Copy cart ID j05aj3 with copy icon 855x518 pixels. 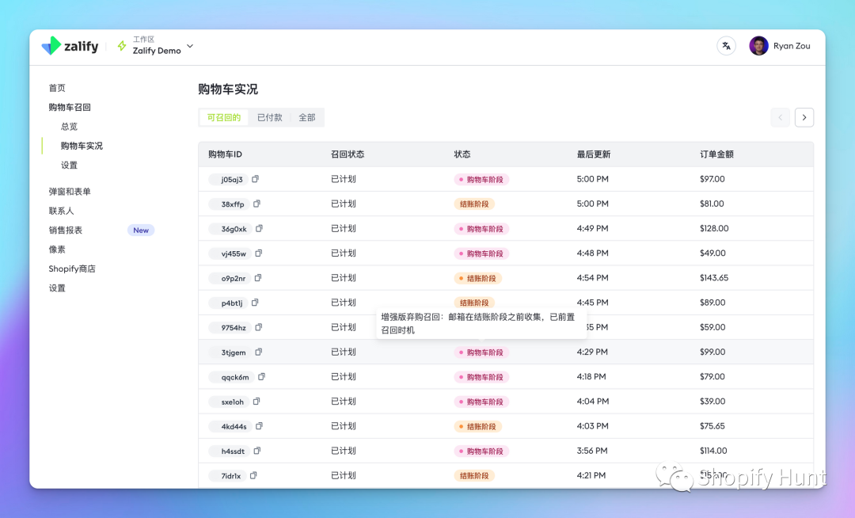click(x=255, y=179)
